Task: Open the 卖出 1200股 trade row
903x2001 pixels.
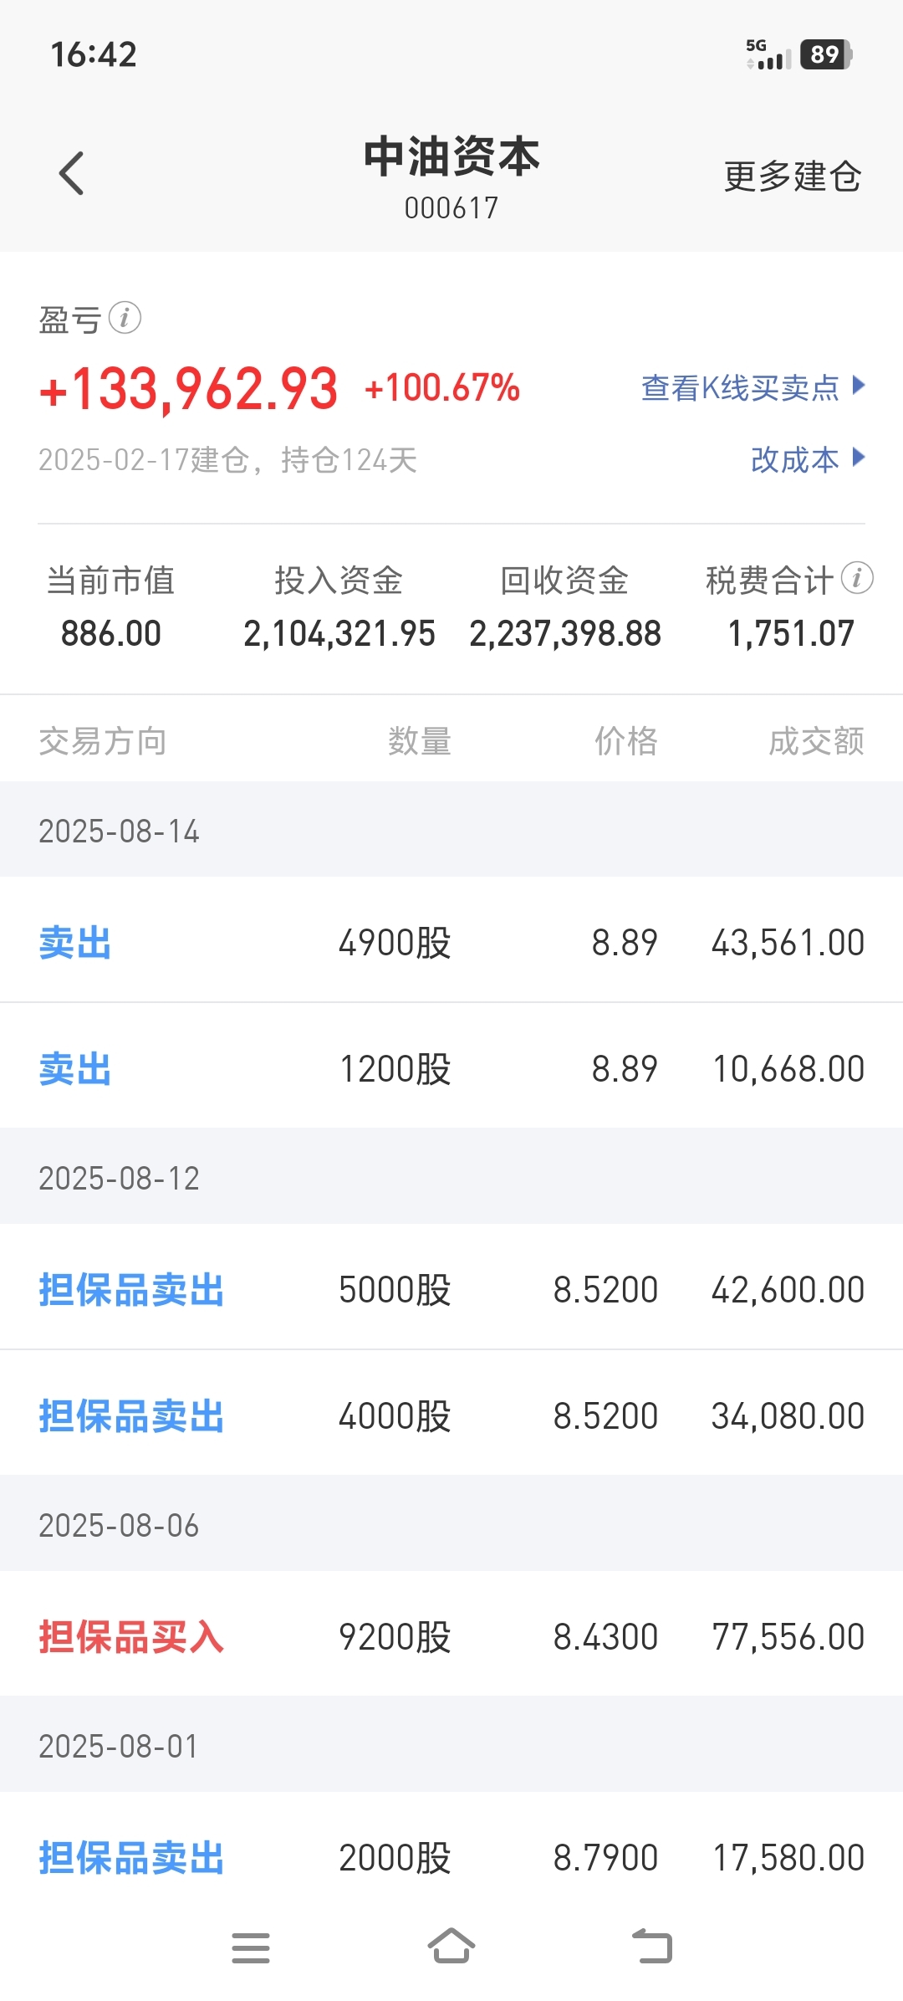Action: coord(451,1066)
